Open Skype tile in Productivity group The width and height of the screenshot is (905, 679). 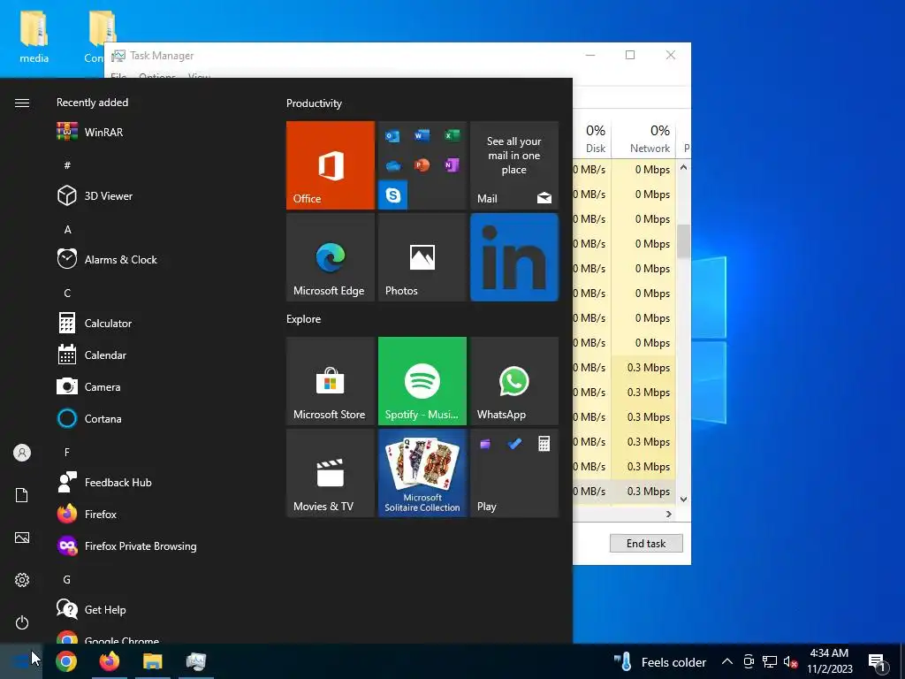coord(393,195)
